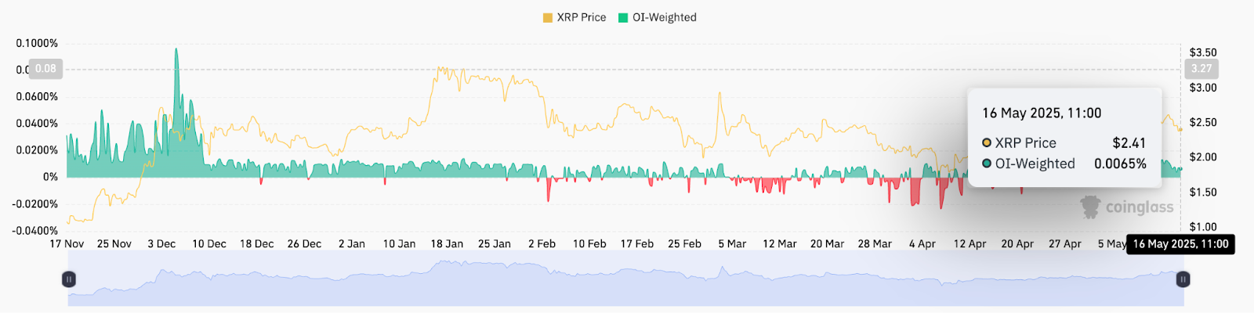Click the 0.1000% label on the left axis
The height and width of the screenshot is (313, 1254).
point(37,43)
